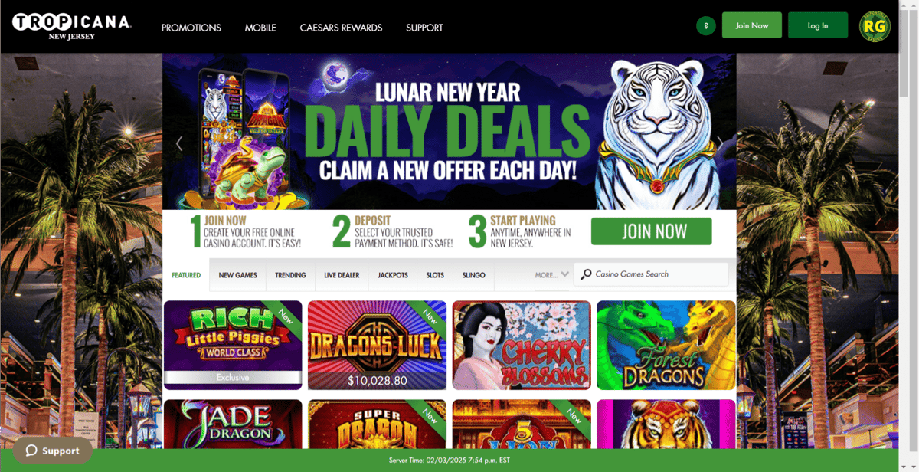The height and width of the screenshot is (472, 919).
Task: Click the magnifier icon in the games search
Action: (x=586, y=274)
